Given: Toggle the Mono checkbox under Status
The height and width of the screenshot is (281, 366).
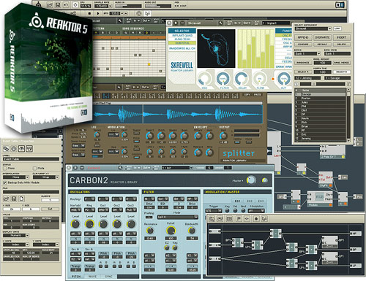Looking at the screenshot, I should [4, 168].
